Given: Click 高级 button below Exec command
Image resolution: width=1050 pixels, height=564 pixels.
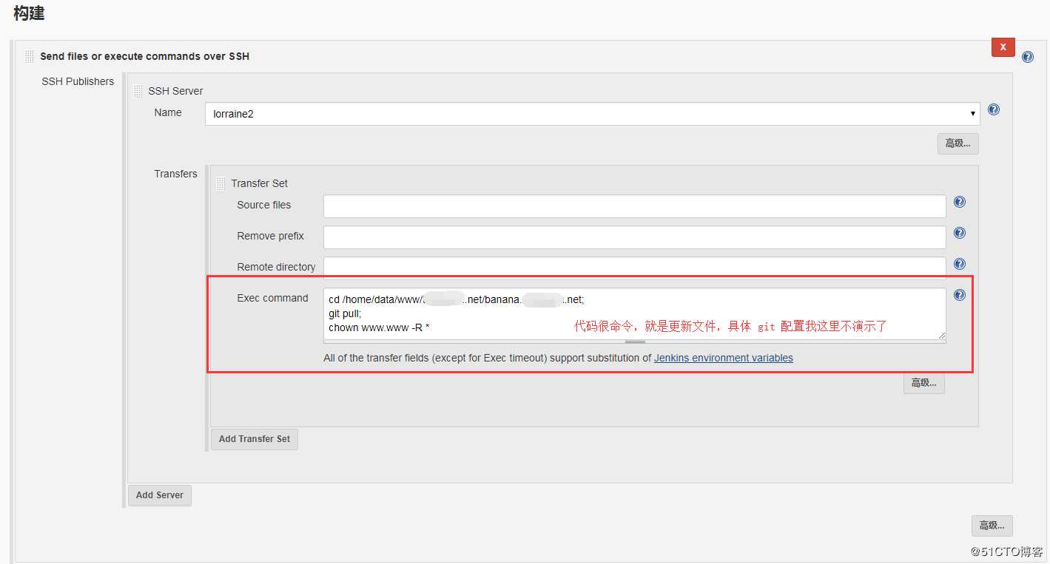Looking at the screenshot, I should pos(923,383).
